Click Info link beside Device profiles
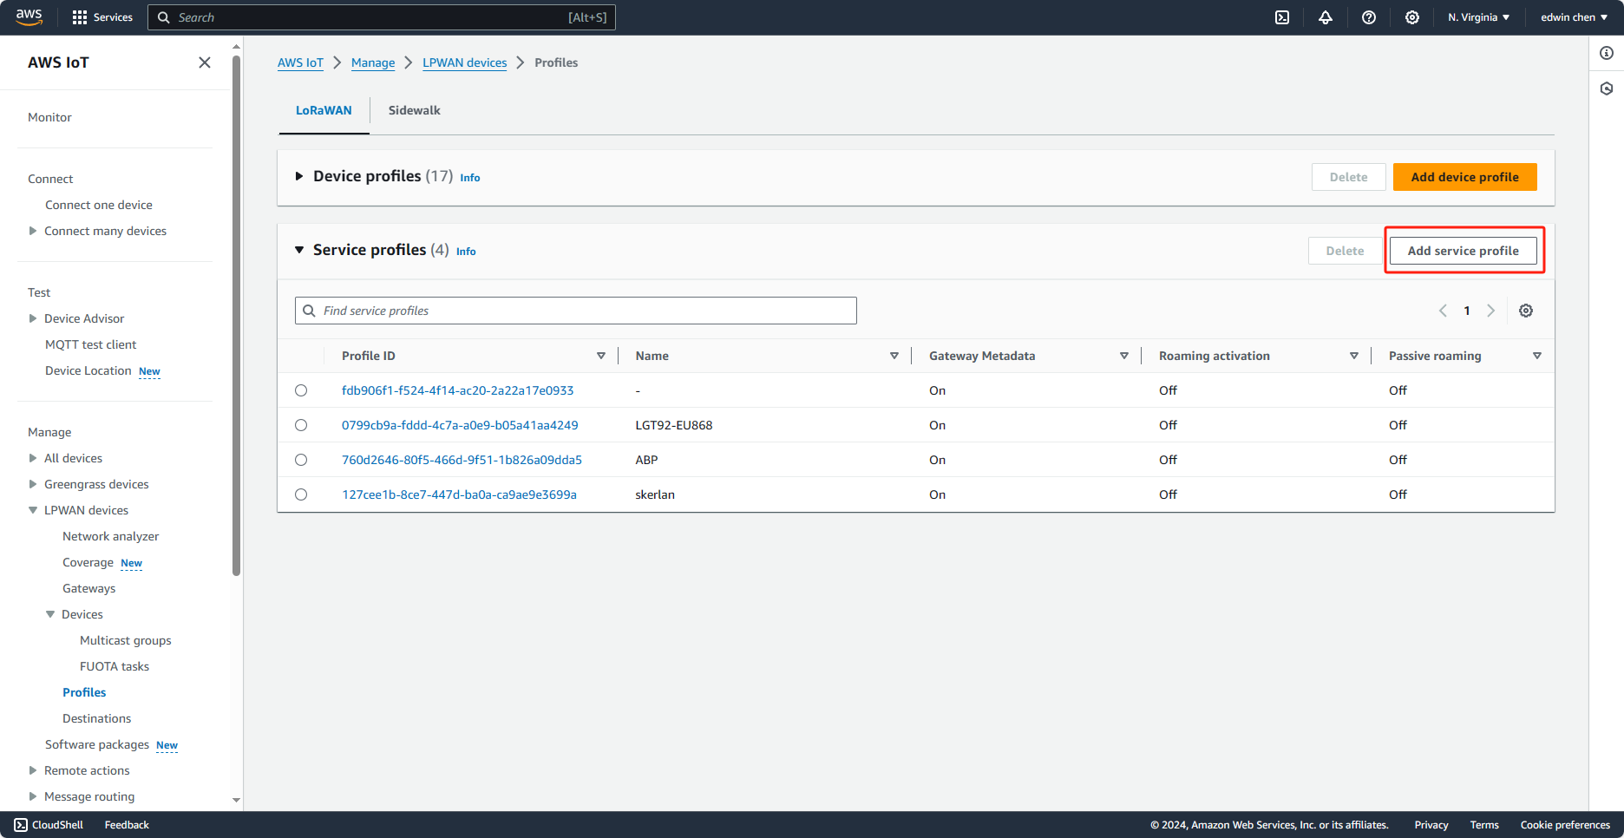 point(470,178)
